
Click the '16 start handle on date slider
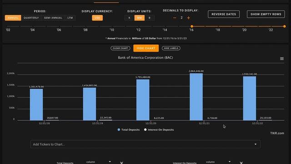click(192, 26)
